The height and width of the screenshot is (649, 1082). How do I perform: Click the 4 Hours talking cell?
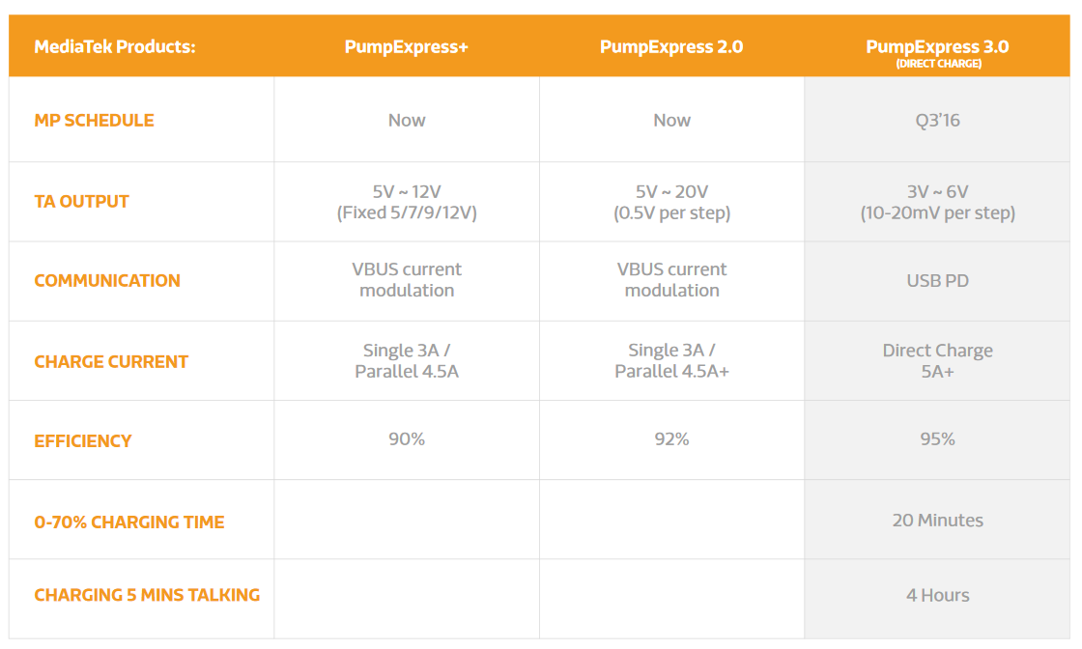(x=937, y=595)
